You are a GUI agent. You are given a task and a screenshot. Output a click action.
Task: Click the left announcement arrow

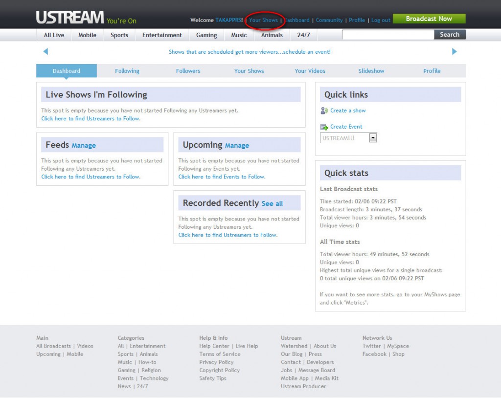click(46, 51)
